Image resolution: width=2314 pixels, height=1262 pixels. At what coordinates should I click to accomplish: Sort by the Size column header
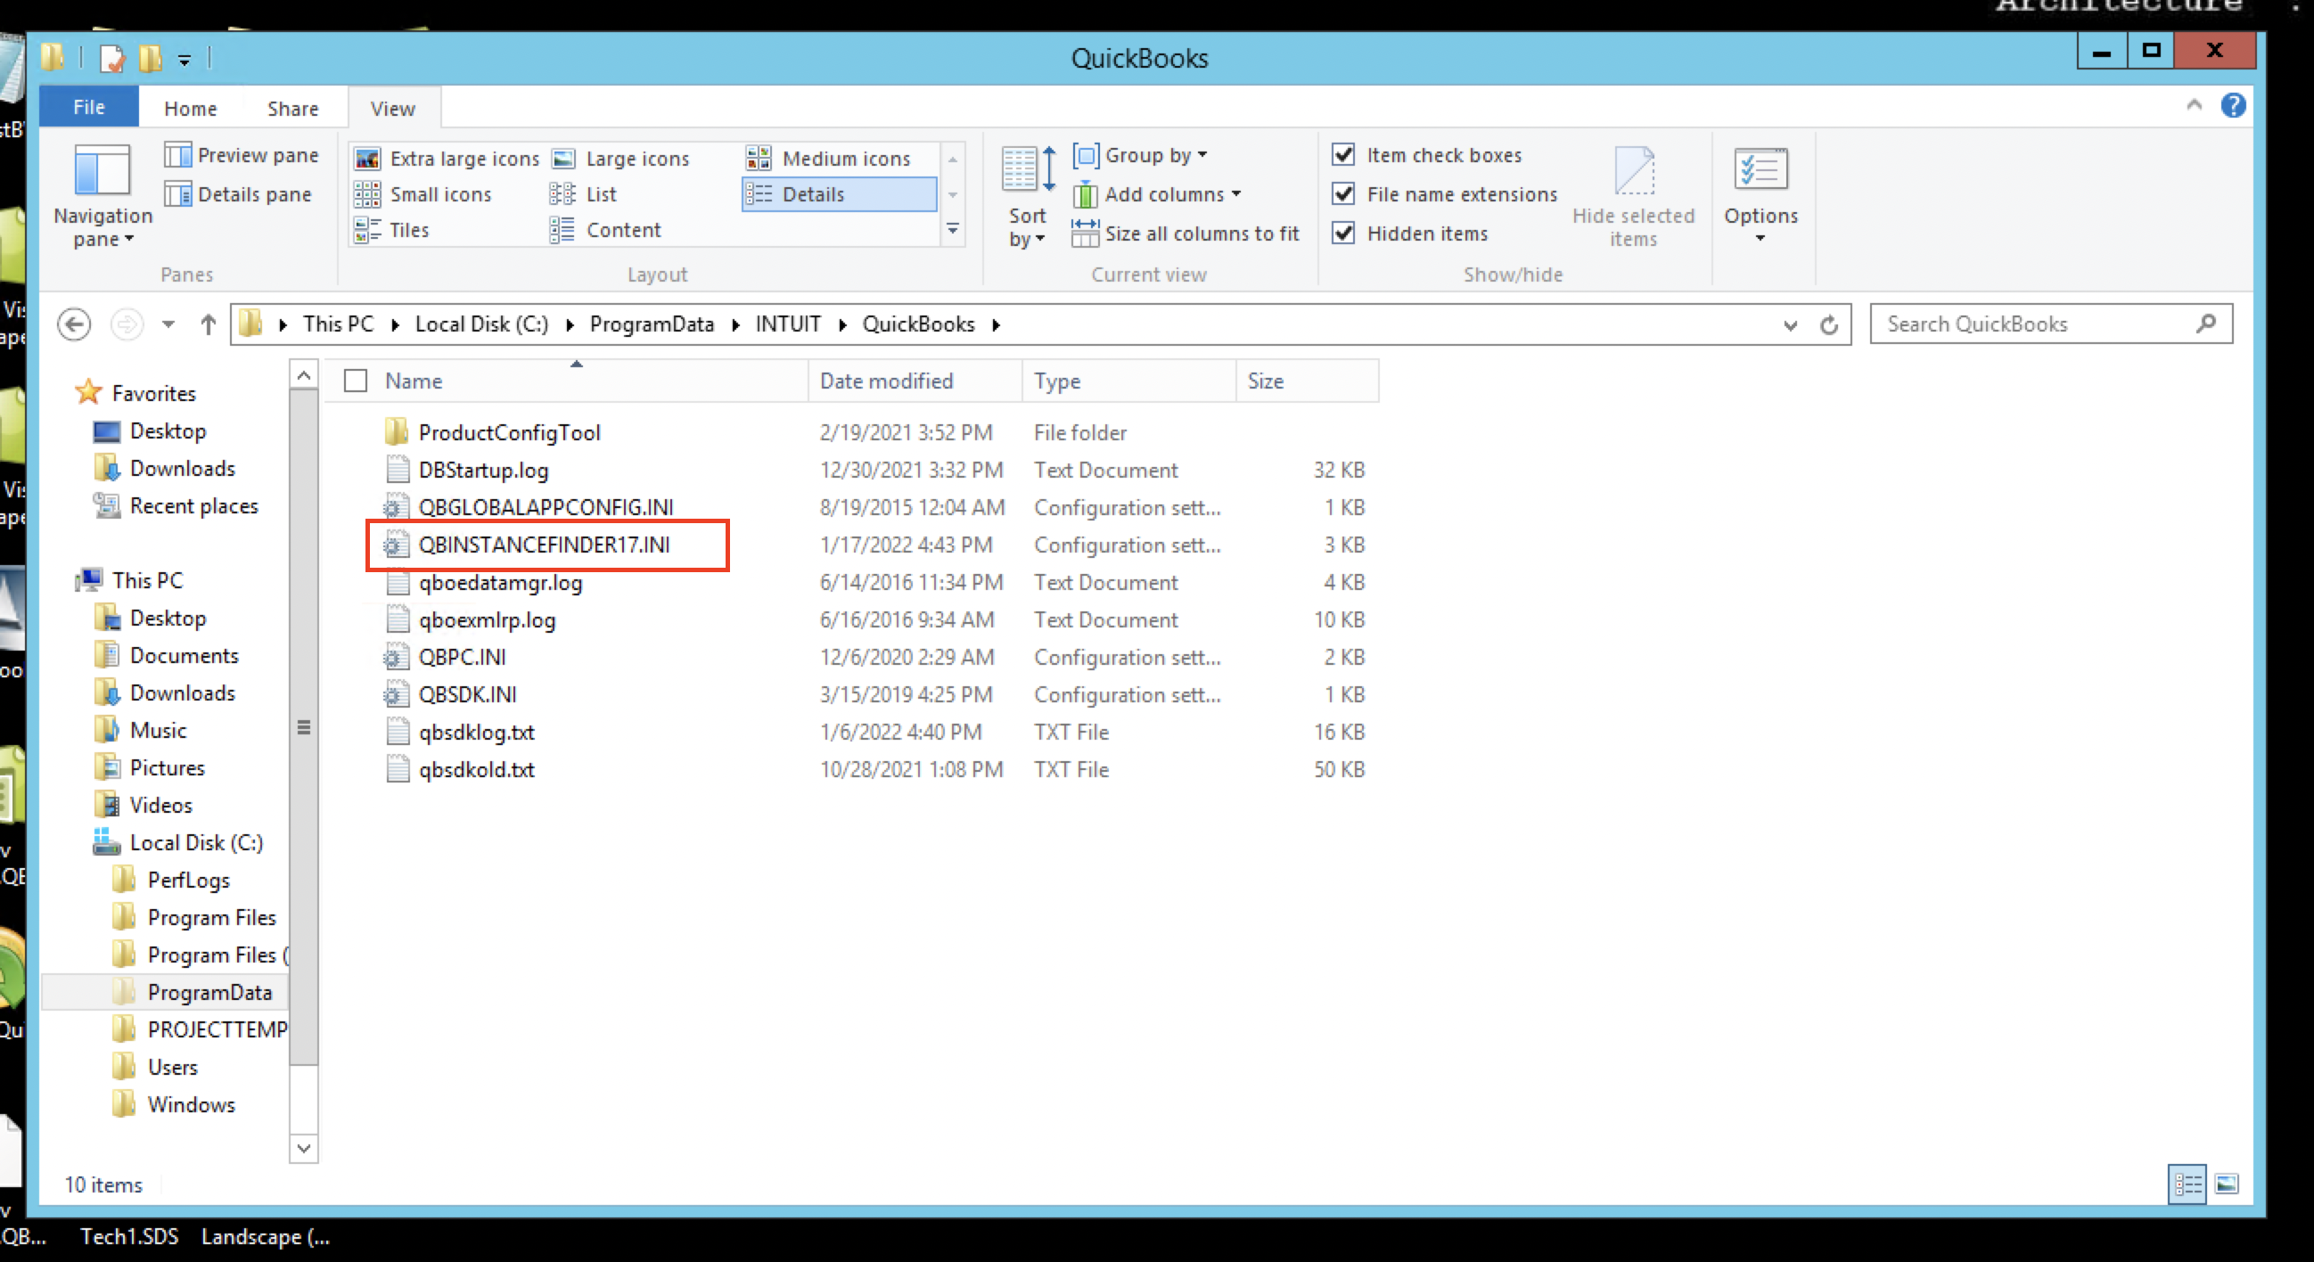coord(1307,381)
